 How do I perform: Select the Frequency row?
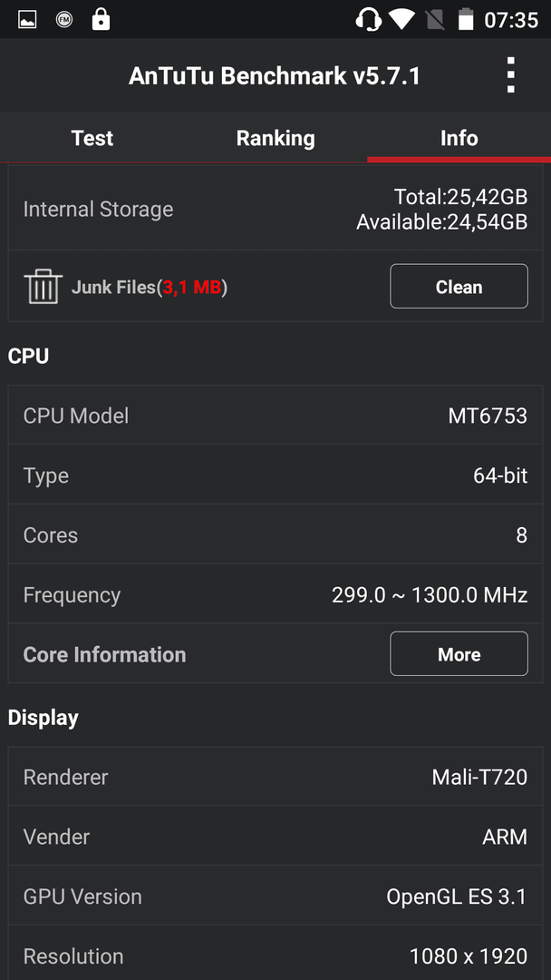(x=275, y=594)
